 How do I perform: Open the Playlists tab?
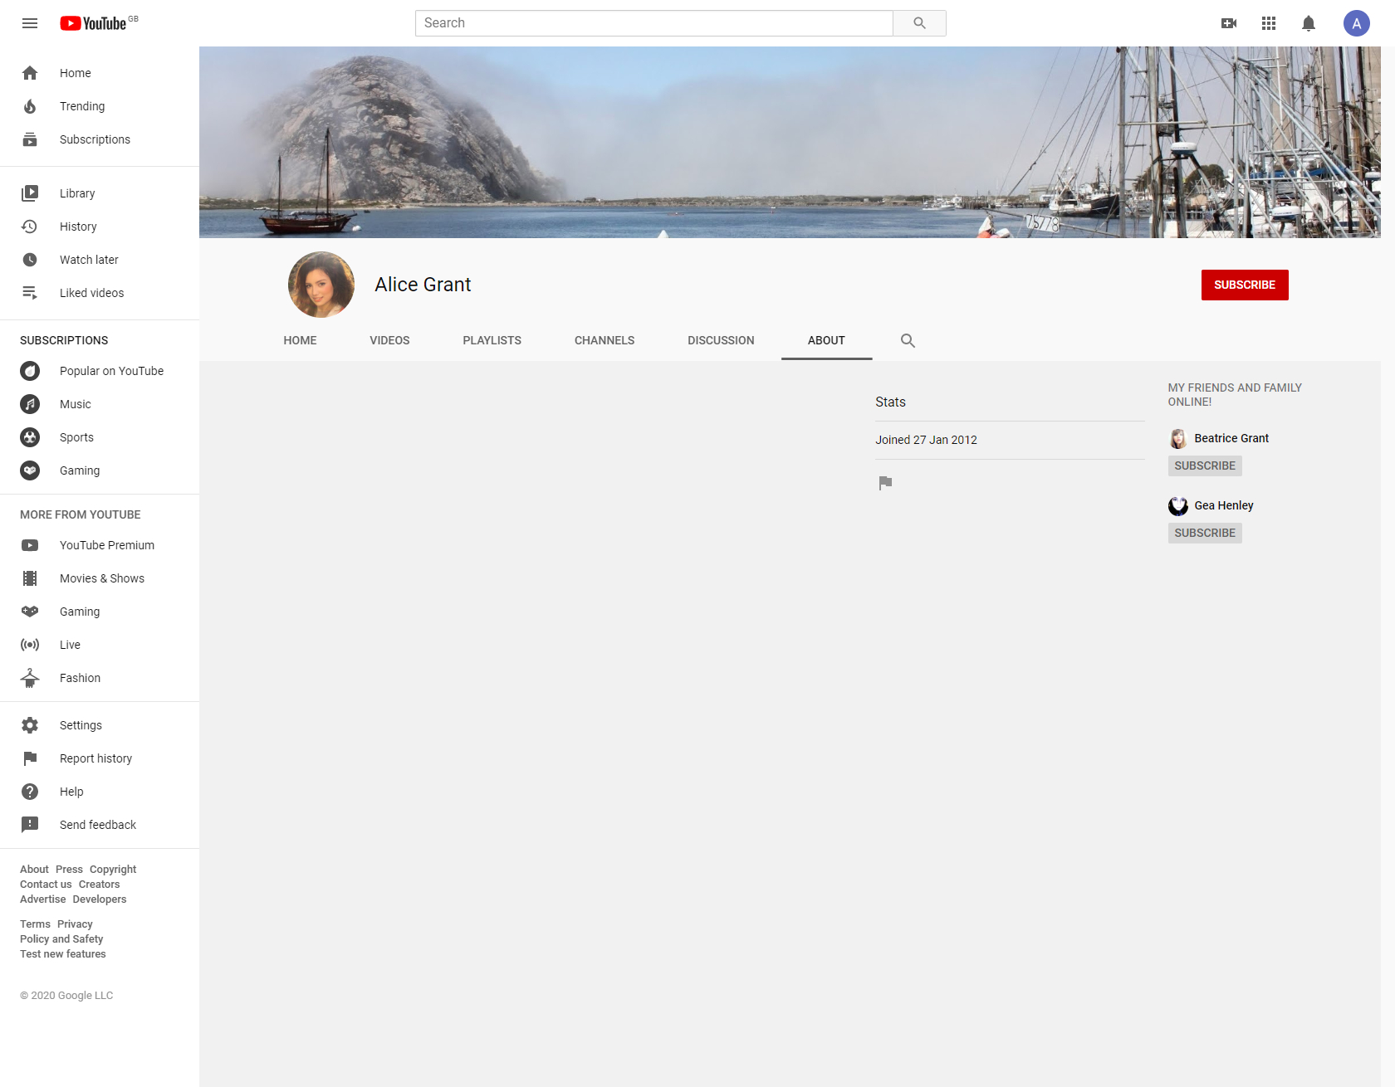point(492,340)
